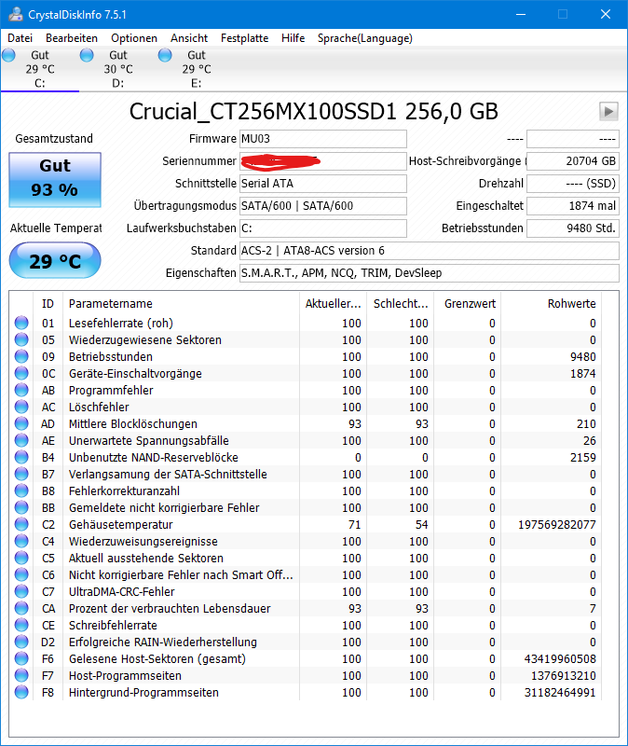Image resolution: width=628 pixels, height=746 pixels.
Task: Click the Eigenschaften S.M.A.R.T. field
Action: pyautogui.click(x=430, y=273)
